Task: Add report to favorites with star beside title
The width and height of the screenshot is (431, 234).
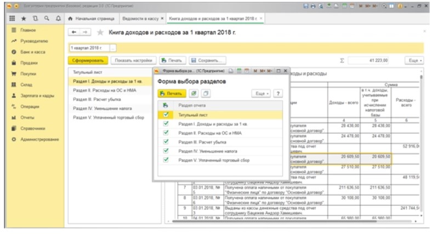Action: (x=100, y=33)
